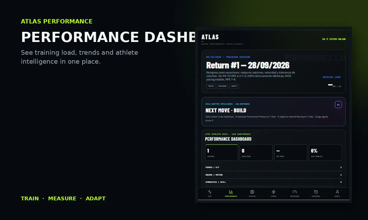Screen dimensions: 368x220
Task: Click the purple AI badge
Action: pos(338,105)
